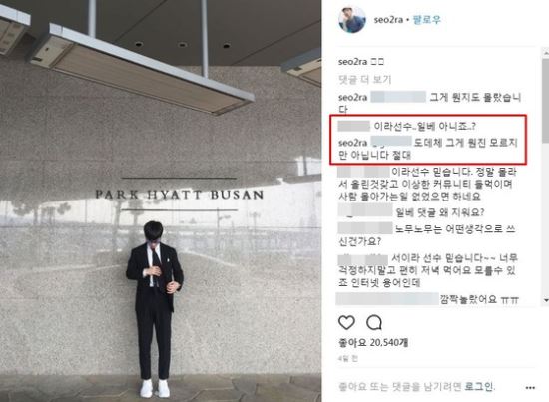Expand comments with 댓글 더 보기
549x402 pixels.
tap(364, 80)
